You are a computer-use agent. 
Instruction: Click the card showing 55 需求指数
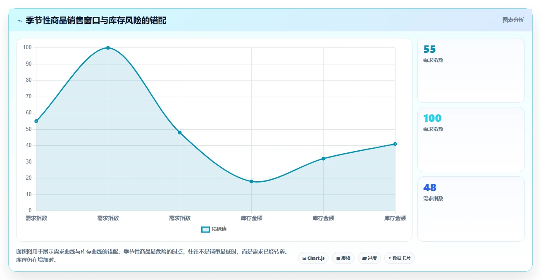point(471,70)
